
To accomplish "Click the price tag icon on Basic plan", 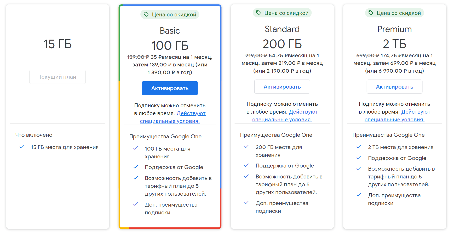I will click(x=146, y=14).
